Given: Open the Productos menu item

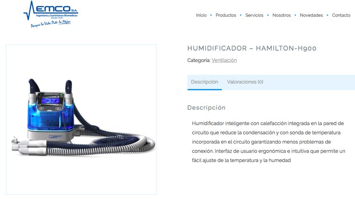Looking at the screenshot, I should point(226,15).
